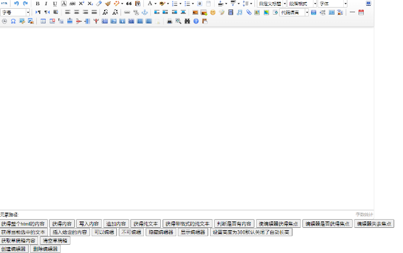Expand unordered list style options
Image resolution: width=403 pixels, height=253 pixels.
[193, 4]
